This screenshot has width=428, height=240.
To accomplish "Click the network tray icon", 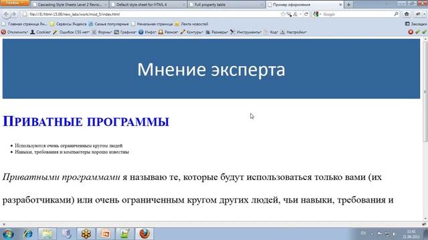I will click(387, 234).
